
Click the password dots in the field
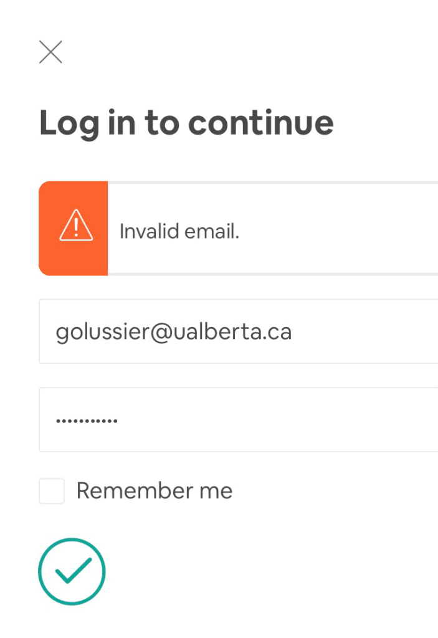tap(87, 421)
